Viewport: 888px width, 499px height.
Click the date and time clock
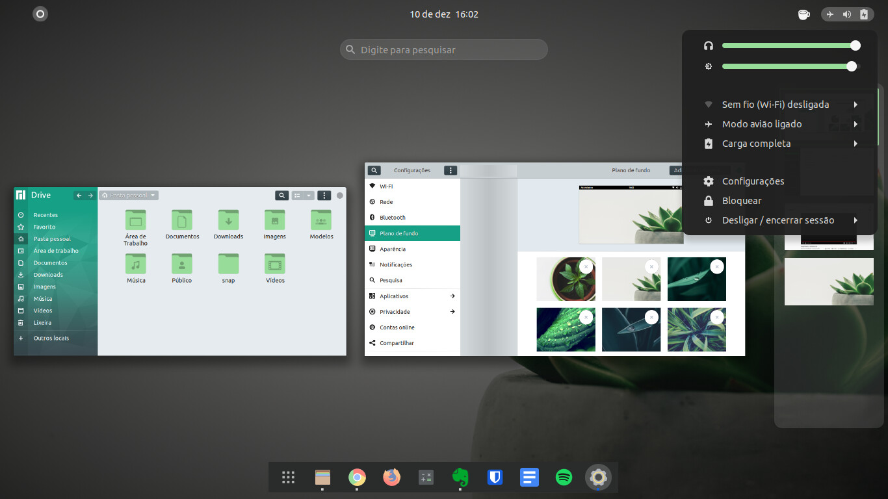pyautogui.click(x=444, y=14)
